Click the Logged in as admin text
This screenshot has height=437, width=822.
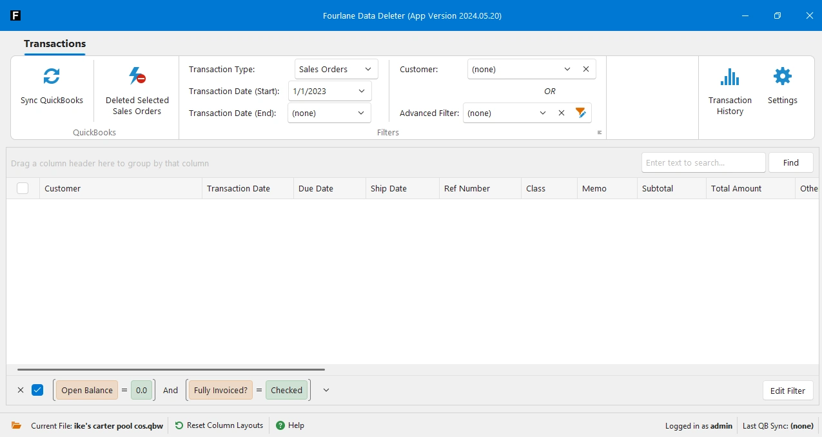tap(699, 425)
